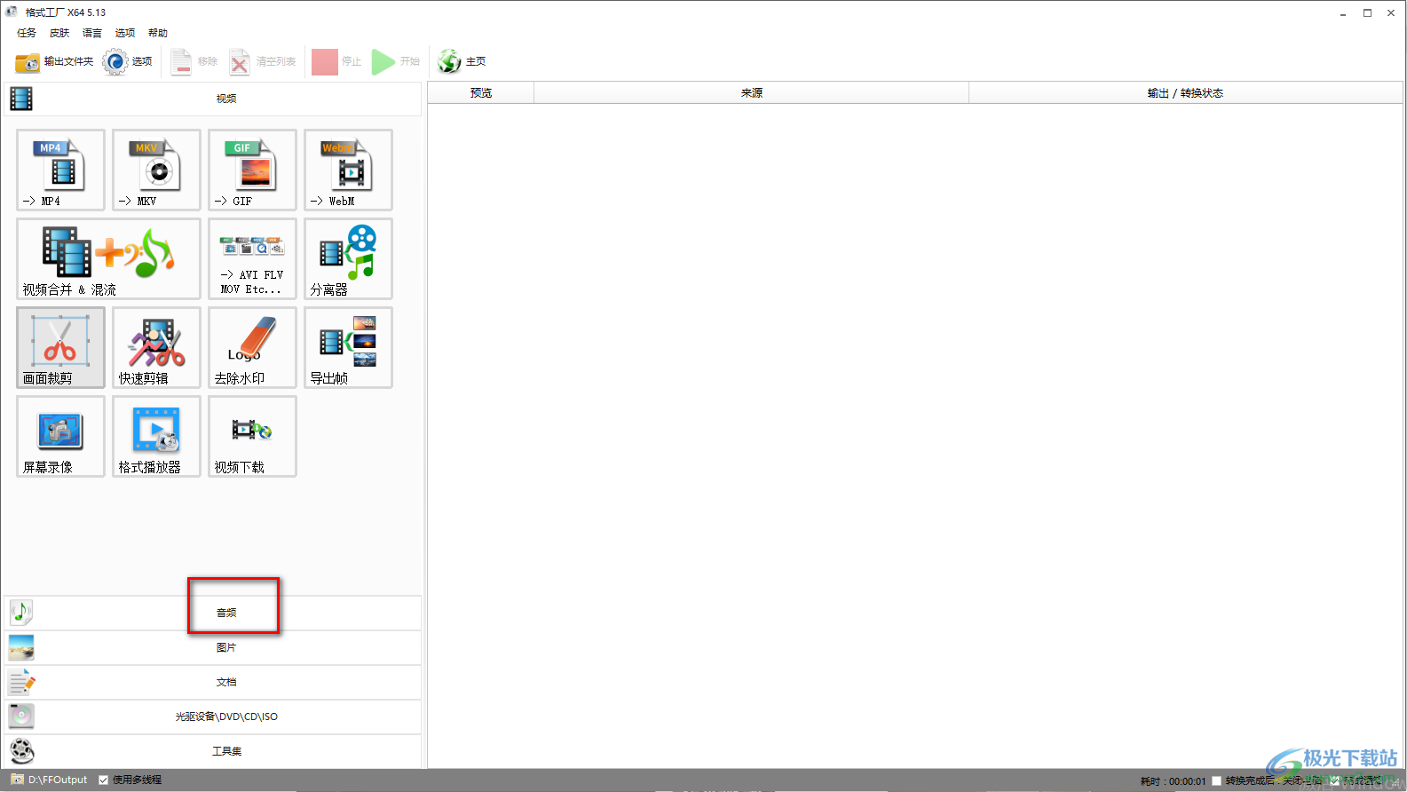
Task: Click the music note icon beside 音频
Action: [21, 612]
